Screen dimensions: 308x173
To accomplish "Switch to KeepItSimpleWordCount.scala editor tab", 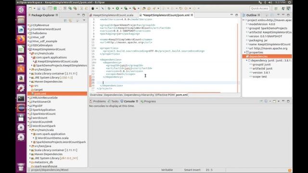I will pos(113,15).
